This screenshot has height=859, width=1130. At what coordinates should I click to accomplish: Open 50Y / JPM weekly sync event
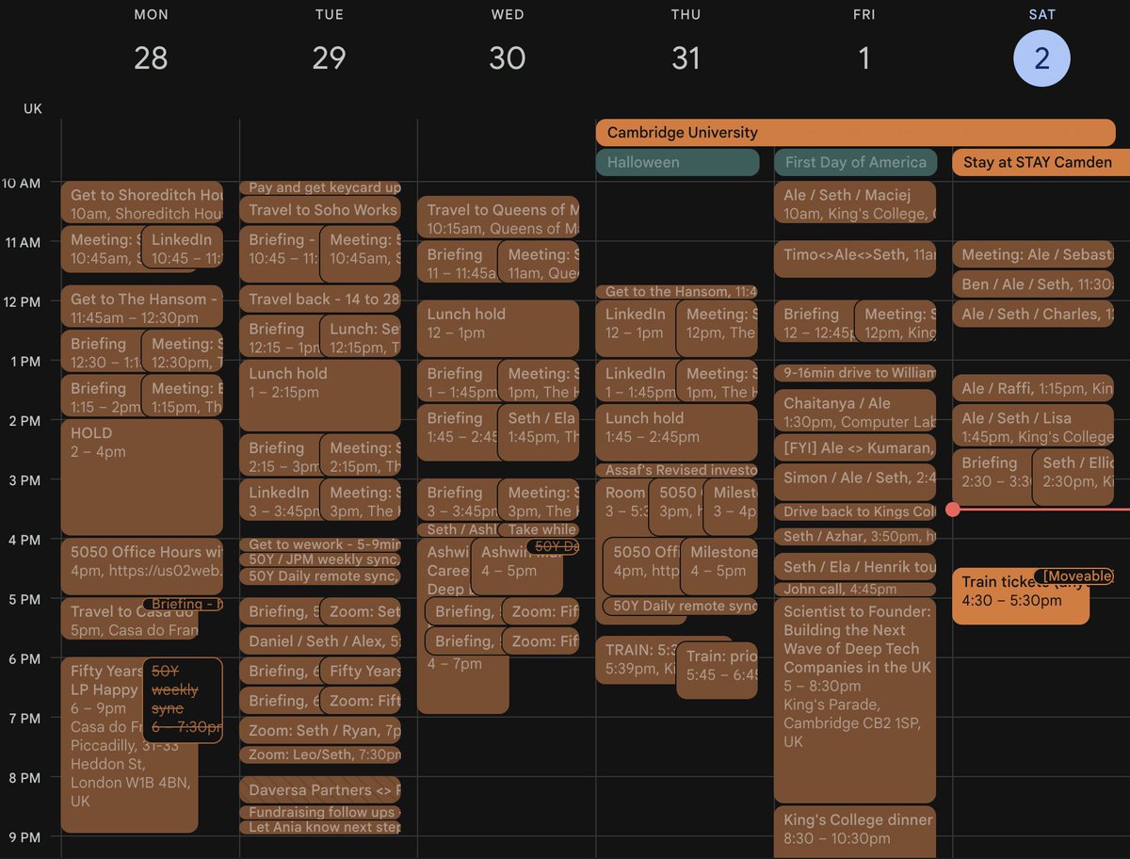coord(320,559)
